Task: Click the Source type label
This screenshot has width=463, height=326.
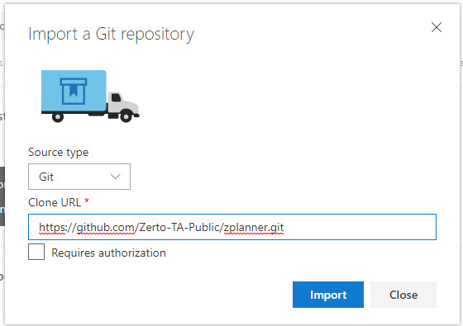Action: 58,153
